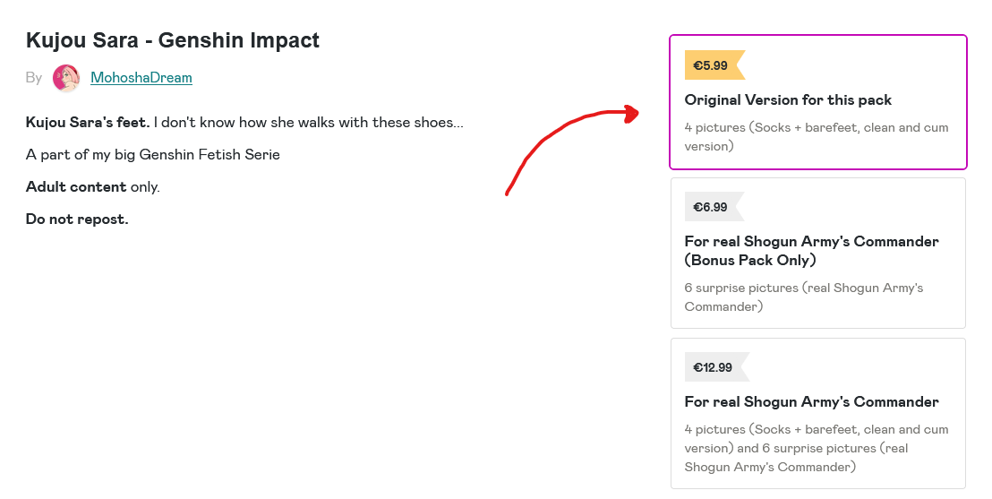The width and height of the screenshot is (992, 499).
Task: Click the "Adult content only." line
Action: (93, 187)
